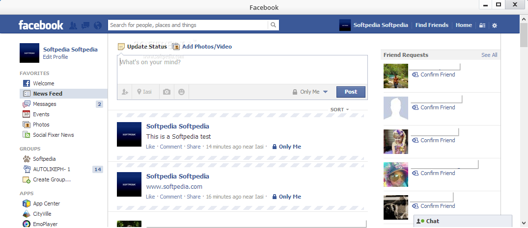
Task: Click the What's on your mind box
Action: click(x=242, y=70)
